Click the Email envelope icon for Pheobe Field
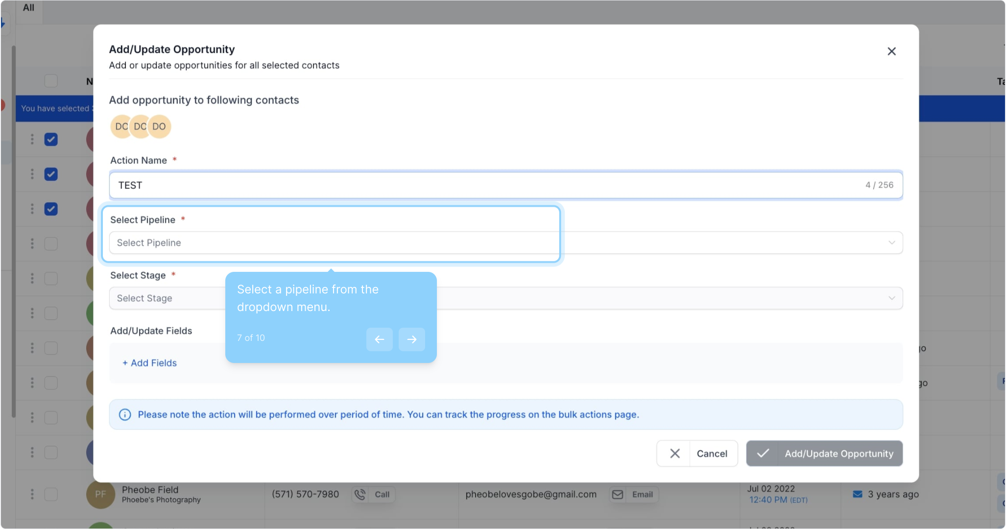 (618, 494)
